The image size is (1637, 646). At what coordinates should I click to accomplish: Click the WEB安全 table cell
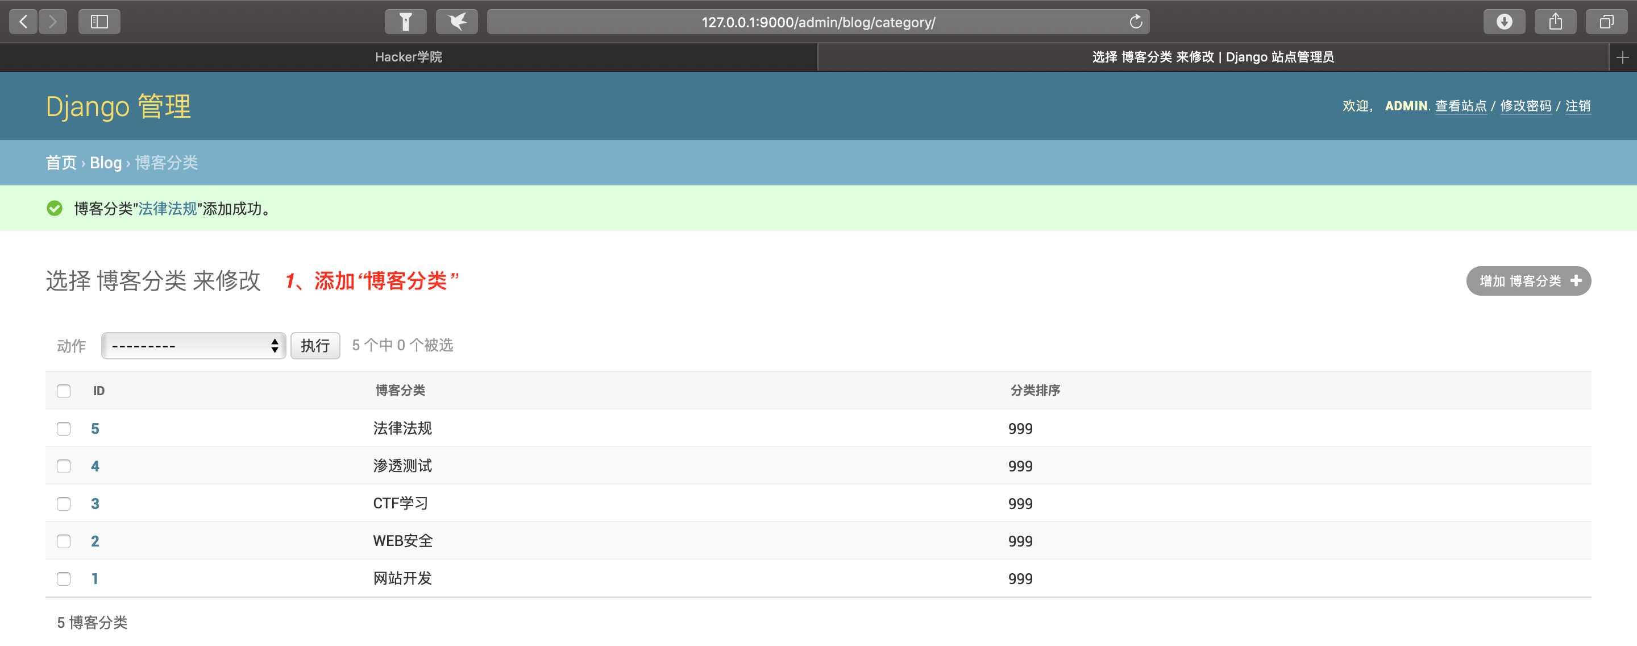[x=403, y=541]
